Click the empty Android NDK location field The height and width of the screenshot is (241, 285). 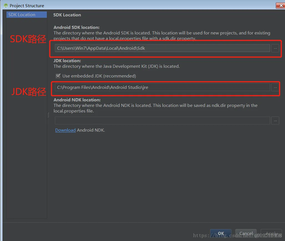point(162,120)
